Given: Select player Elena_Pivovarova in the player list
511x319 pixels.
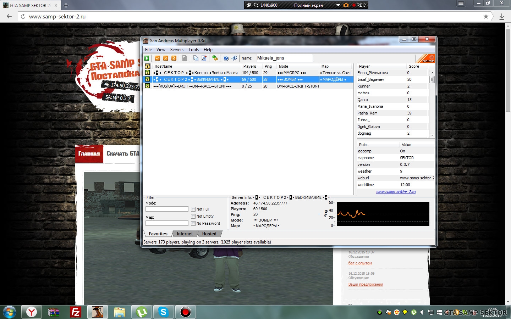Looking at the screenshot, I should click(392, 73).
